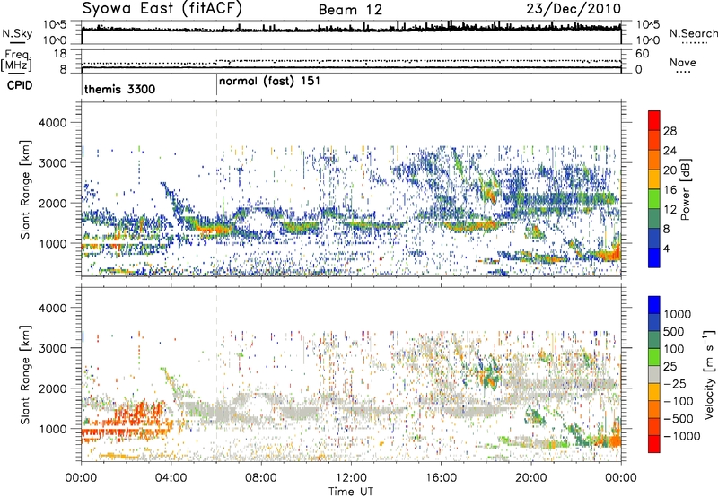Click the Power panel 'Slant Range [km]' axis title
718x497 pixels.
coord(25,189)
